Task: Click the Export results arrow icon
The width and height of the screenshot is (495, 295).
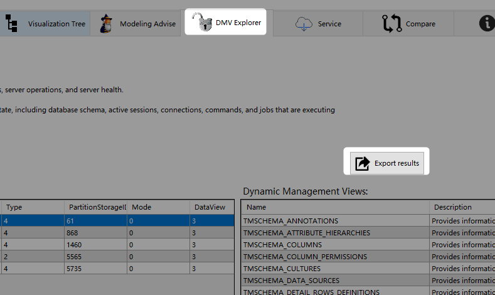Action: pos(362,163)
